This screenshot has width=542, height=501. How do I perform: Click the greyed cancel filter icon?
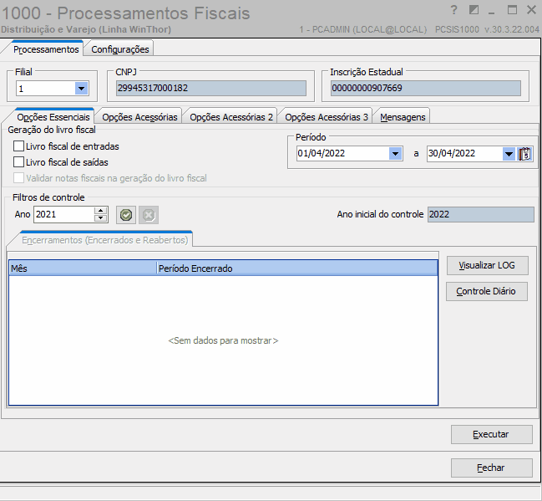pos(149,215)
